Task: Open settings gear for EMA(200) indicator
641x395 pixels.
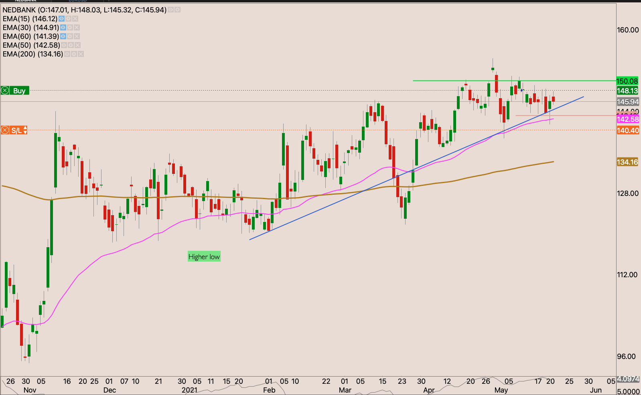Action: [74, 54]
